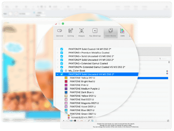The image size is (174, 131).
Task: Click the My_Color-Book custom book icon
Action: [x=66, y=71]
